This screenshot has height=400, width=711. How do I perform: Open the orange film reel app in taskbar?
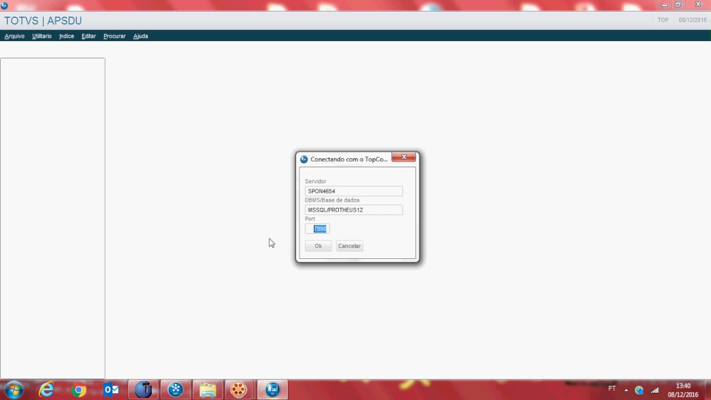239,390
